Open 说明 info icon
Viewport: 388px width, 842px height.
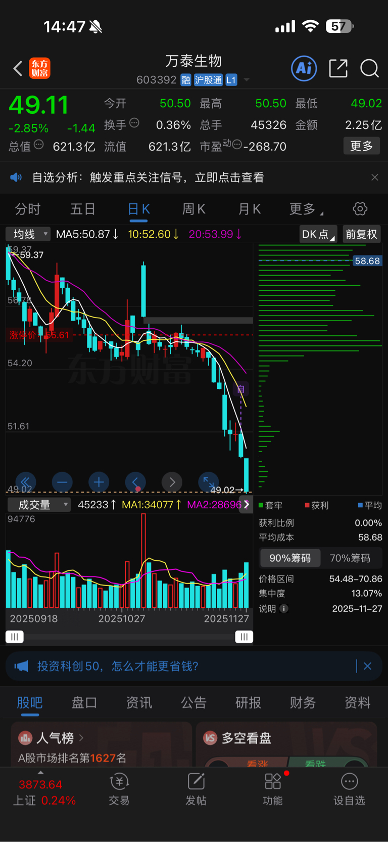(284, 608)
